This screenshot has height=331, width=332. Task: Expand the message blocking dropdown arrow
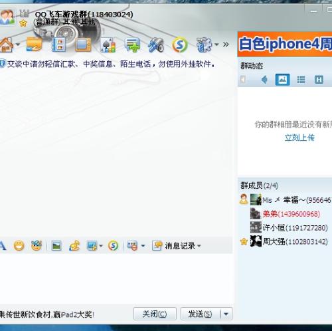click(x=143, y=246)
